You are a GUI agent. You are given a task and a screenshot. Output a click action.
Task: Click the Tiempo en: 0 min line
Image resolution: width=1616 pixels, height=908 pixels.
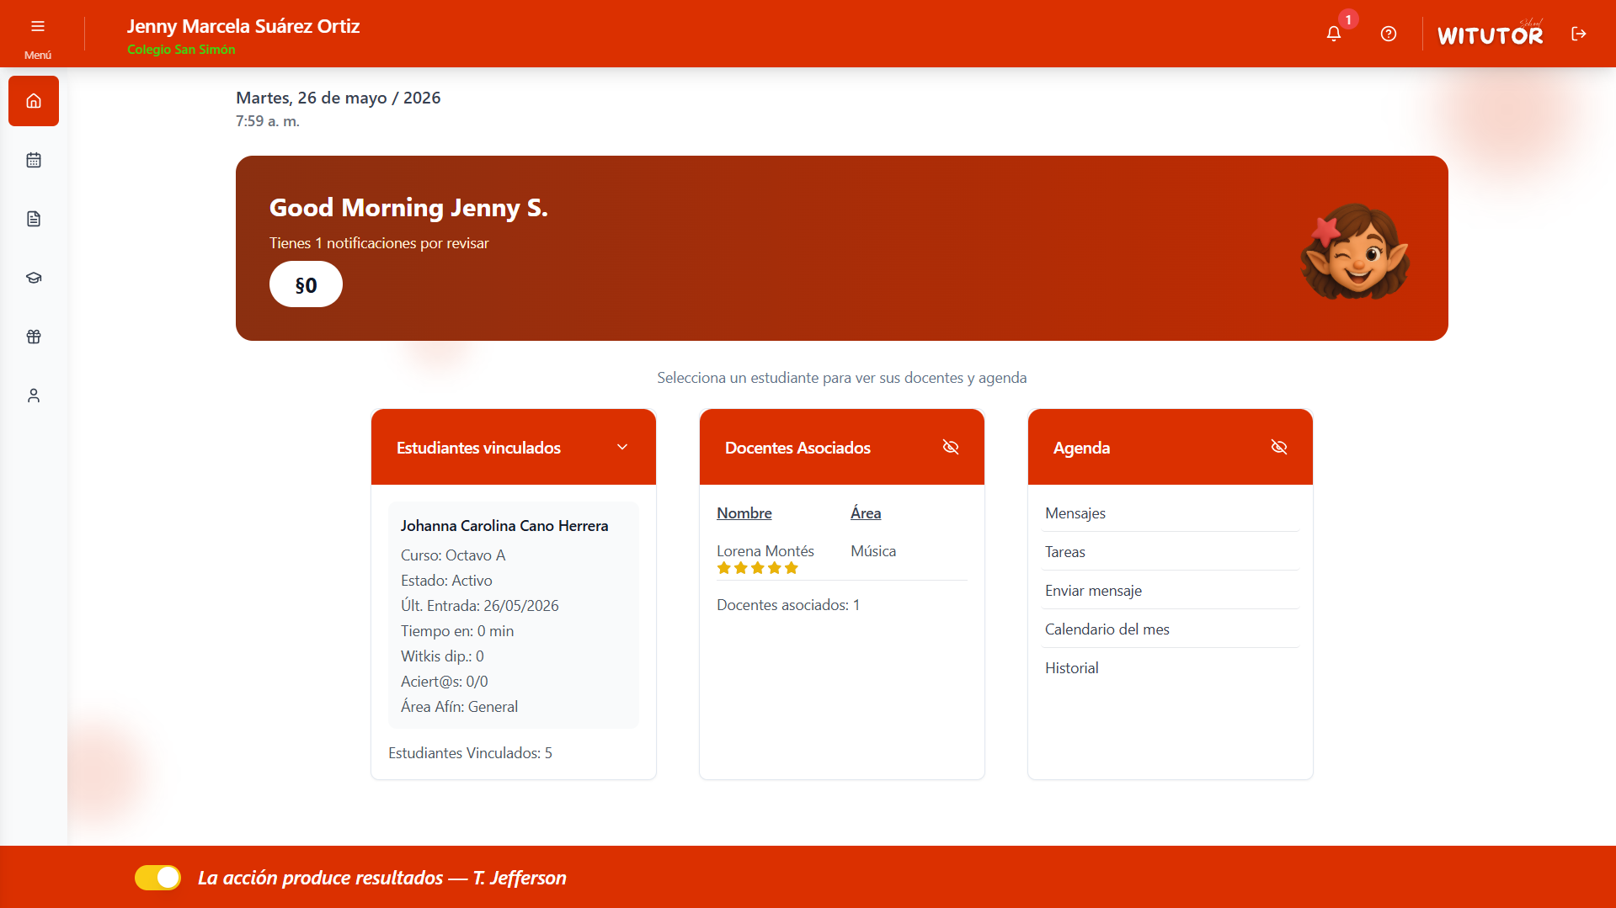(x=457, y=631)
